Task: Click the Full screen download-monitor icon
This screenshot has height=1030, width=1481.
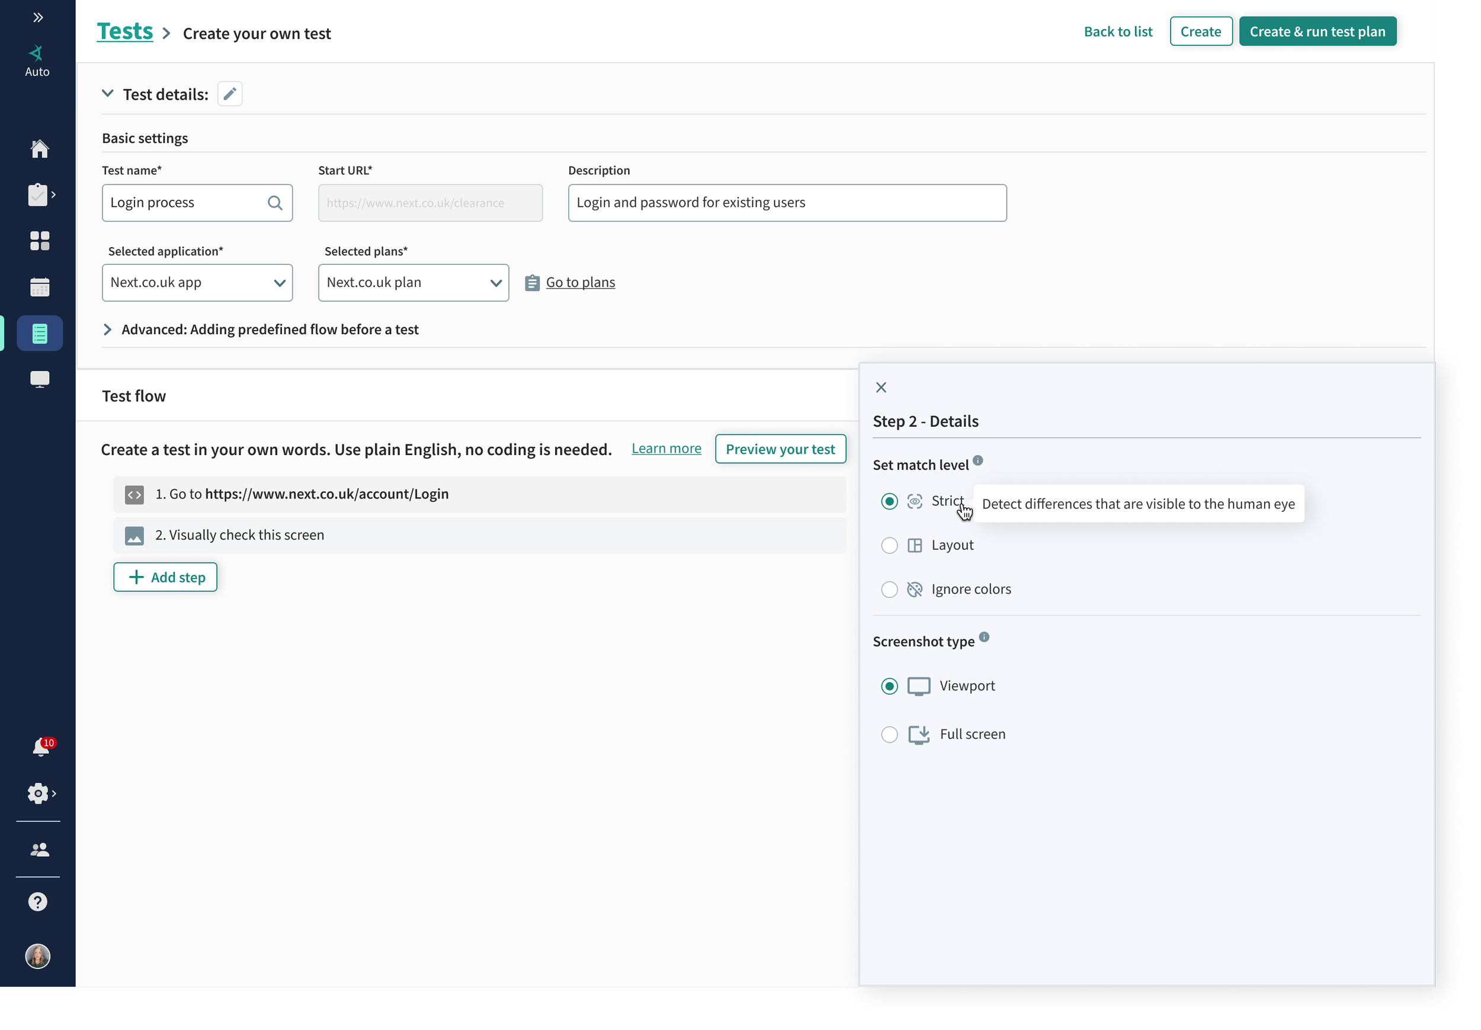Action: coord(919,734)
